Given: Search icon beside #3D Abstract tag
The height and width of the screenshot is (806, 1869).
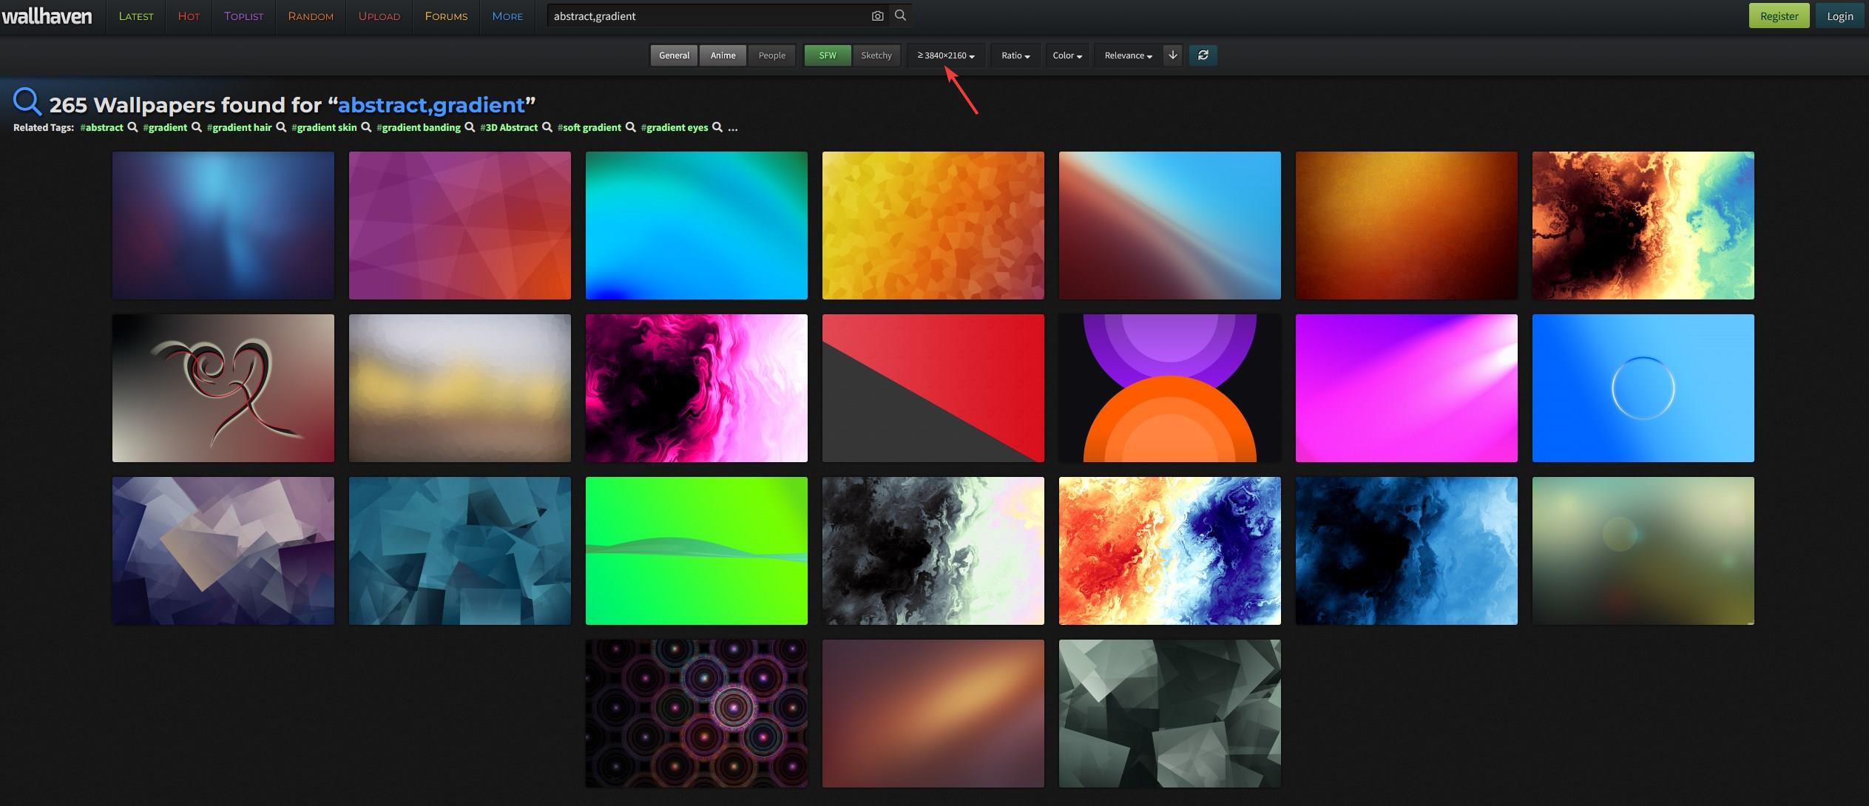Looking at the screenshot, I should (x=547, y=127).
